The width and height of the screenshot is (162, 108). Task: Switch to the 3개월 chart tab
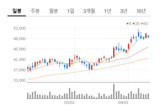tap(89, 11)
